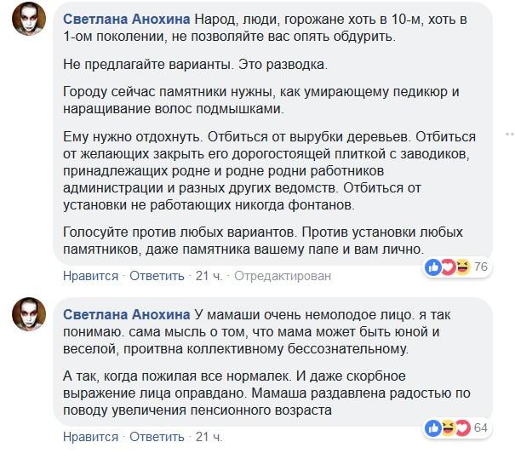Open the reaction count 64 on the second comment
Viewport: 515px width, 459px height.
click(480, 427)
